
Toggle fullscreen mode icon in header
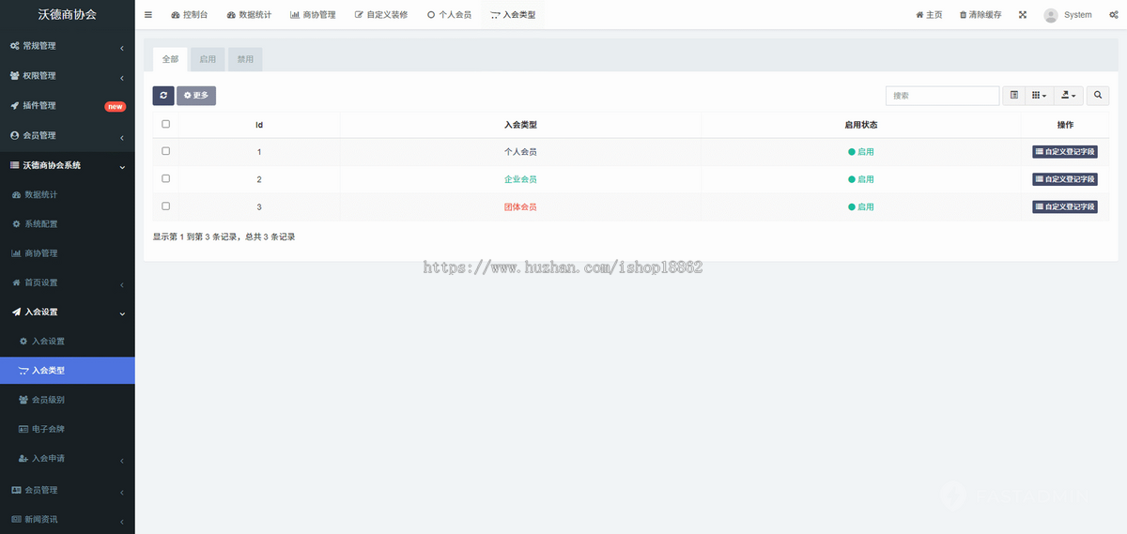[1023, 15]
